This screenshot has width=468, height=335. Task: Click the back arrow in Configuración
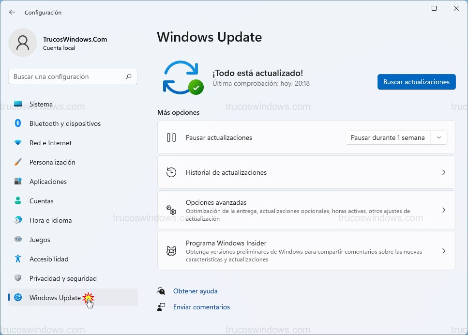(11, 12)
